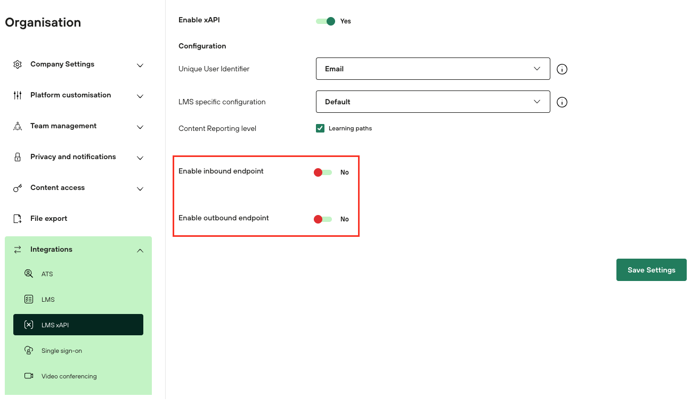The image size is (691, 405).
Task: Open info icon beside LMS specific configuration
Action: coord(562,102)
